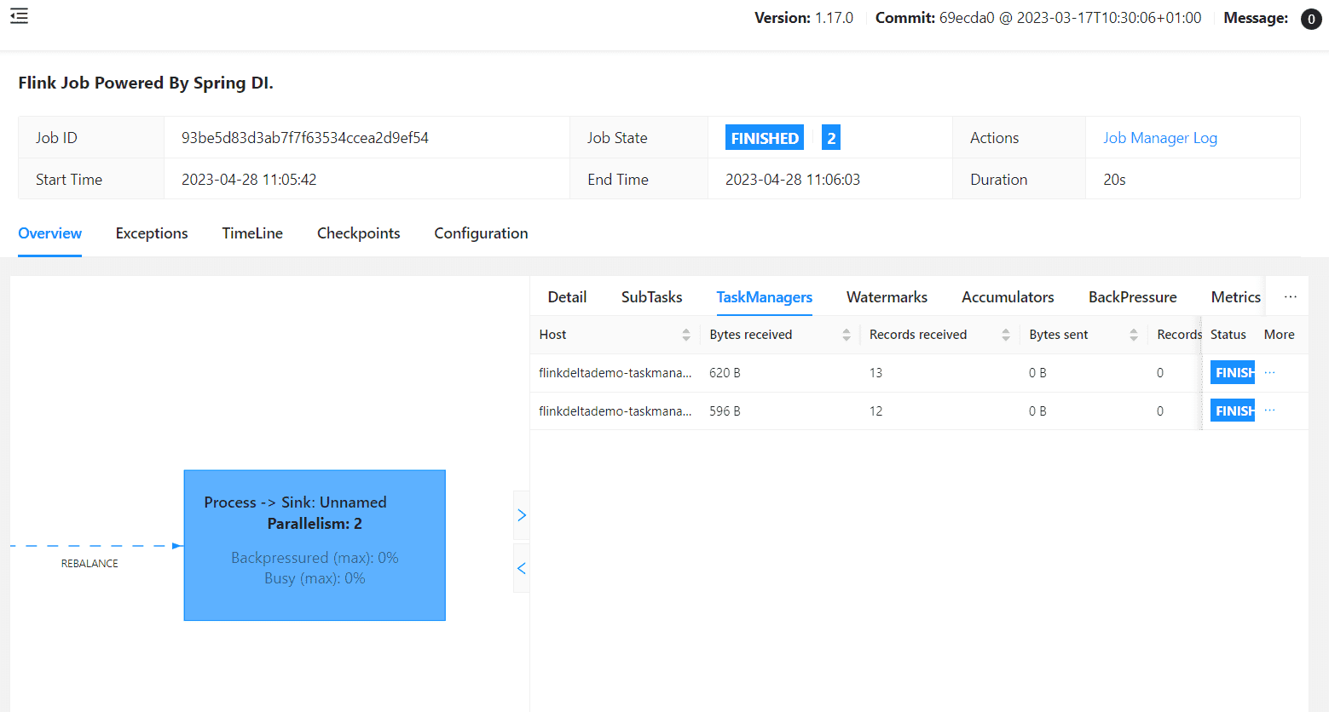
Task: Show the BackPressure sub-tab
Action: (x=1133, y=297)
